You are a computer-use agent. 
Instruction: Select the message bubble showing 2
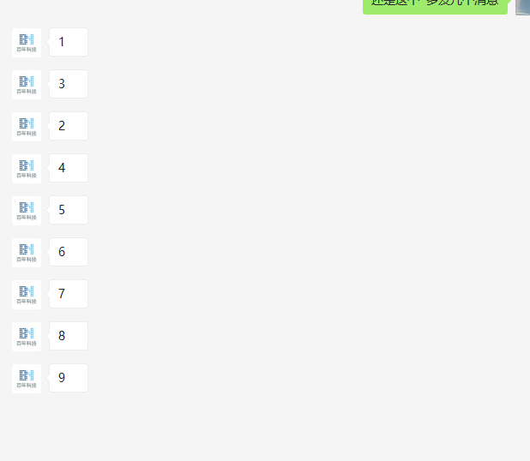[x=69, y=126]
